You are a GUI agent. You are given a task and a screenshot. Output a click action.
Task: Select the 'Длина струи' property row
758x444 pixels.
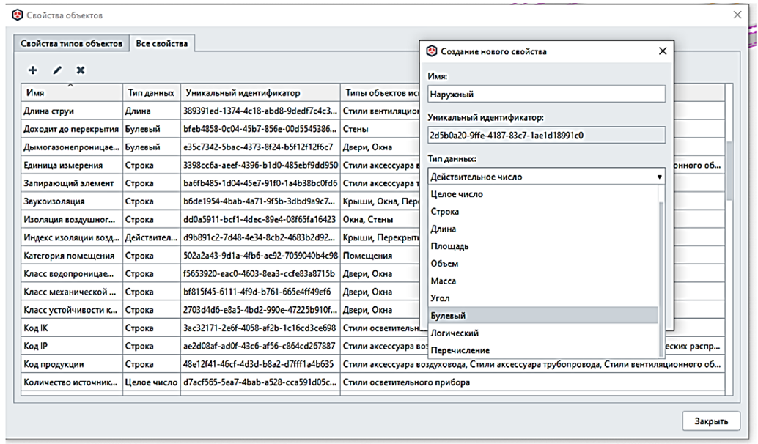[70, 111]
